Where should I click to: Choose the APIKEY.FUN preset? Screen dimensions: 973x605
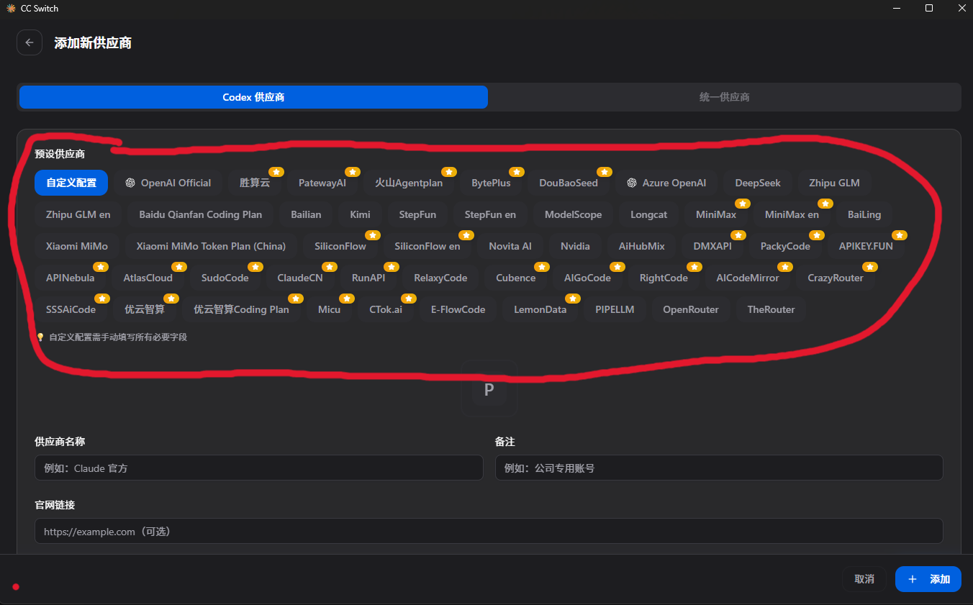pos(866,246)
